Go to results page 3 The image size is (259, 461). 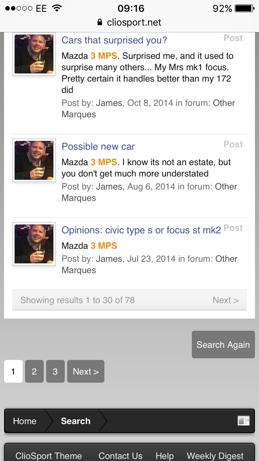[55, 371]
